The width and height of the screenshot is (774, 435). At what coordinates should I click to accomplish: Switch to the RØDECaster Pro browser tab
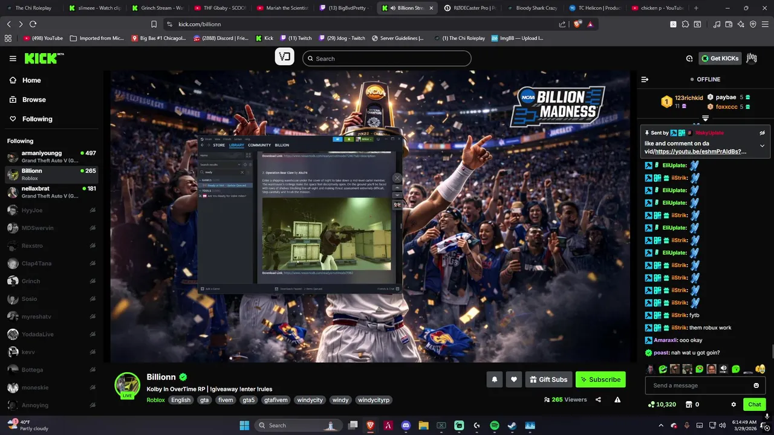[x=470, y=8]
